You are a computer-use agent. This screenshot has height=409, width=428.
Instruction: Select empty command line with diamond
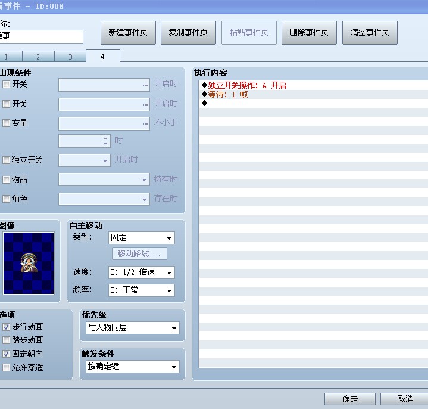click(314, 103)
